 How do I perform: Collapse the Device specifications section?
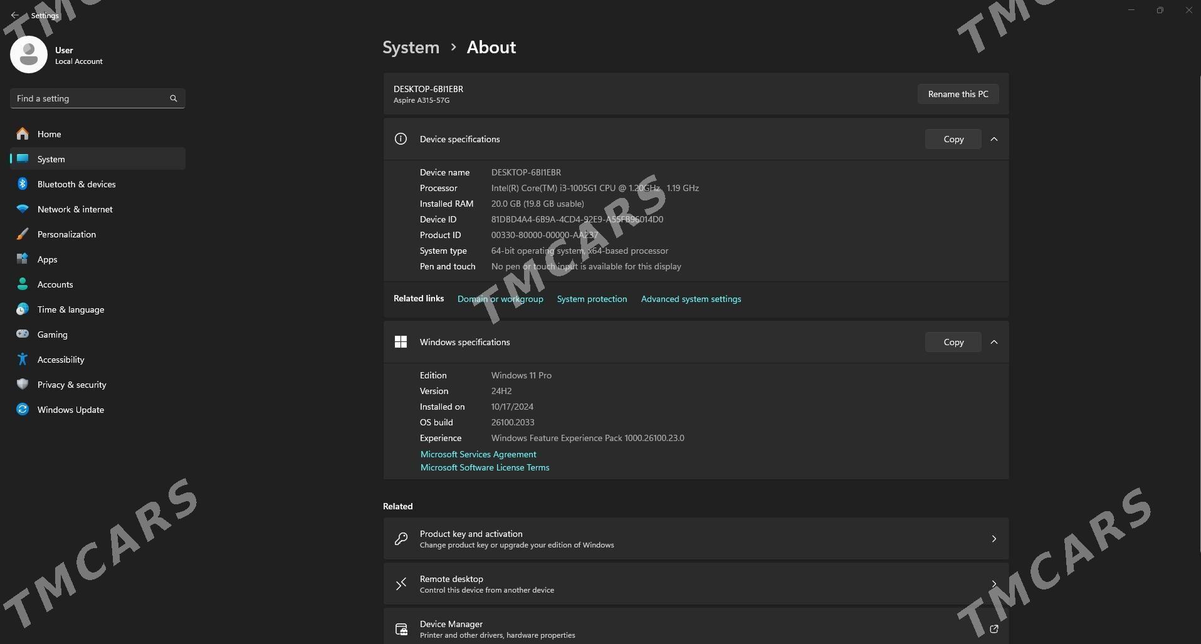click(x=994, y=139)
